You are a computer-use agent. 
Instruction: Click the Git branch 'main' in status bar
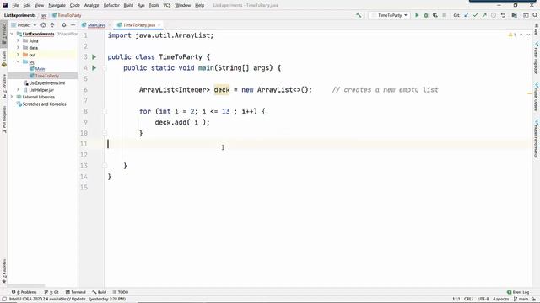click(x=521, y=300)
